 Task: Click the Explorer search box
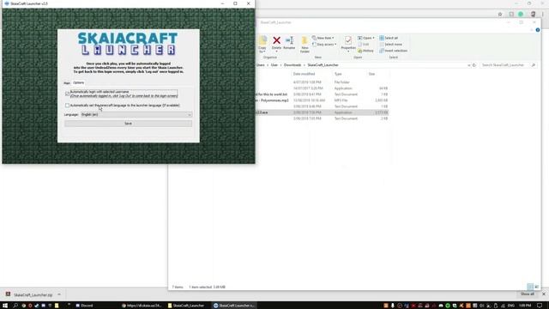pyautogui.click(x=508, y=65)
